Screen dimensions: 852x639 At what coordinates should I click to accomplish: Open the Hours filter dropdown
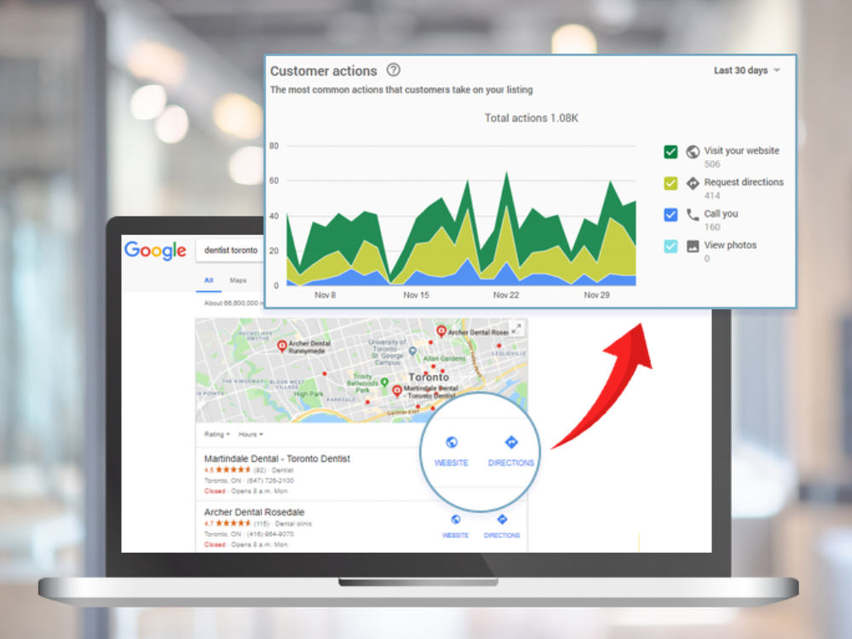250,435
